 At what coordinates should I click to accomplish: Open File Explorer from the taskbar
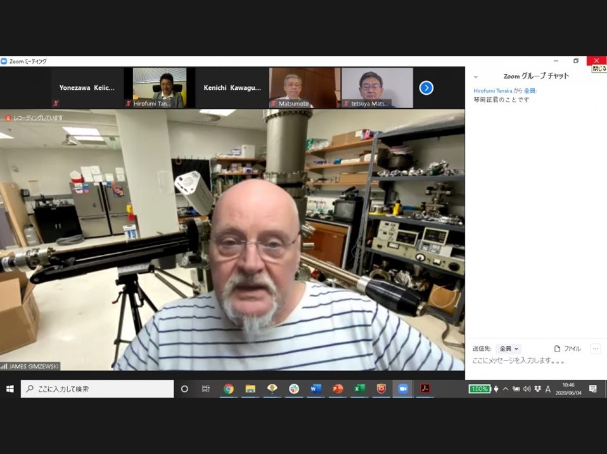click(x=250, y=389)
